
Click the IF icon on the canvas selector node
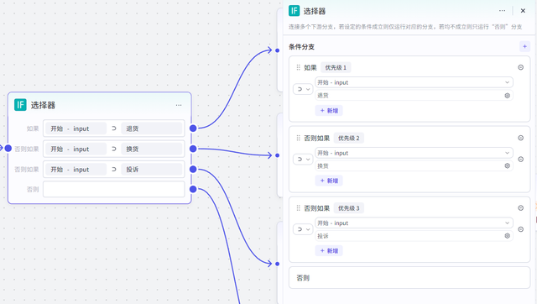[20, 105]
